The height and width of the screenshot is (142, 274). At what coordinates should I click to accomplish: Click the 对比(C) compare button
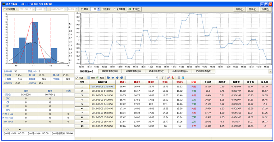click(240, 9)
